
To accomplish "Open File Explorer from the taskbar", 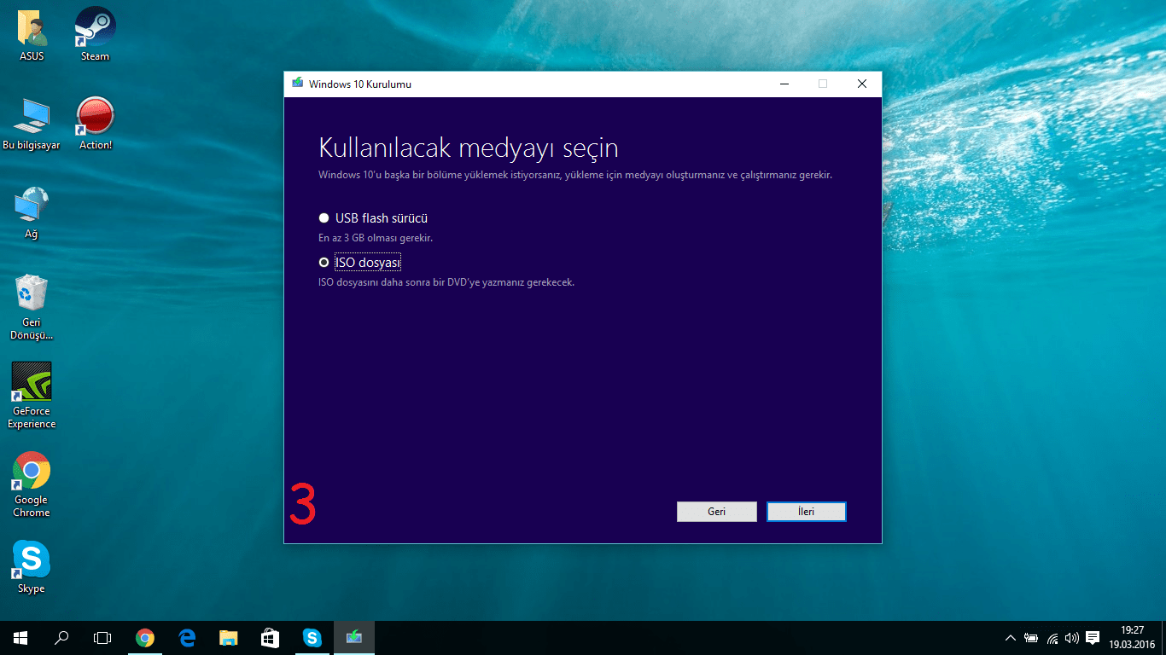I will pos(229,638).
